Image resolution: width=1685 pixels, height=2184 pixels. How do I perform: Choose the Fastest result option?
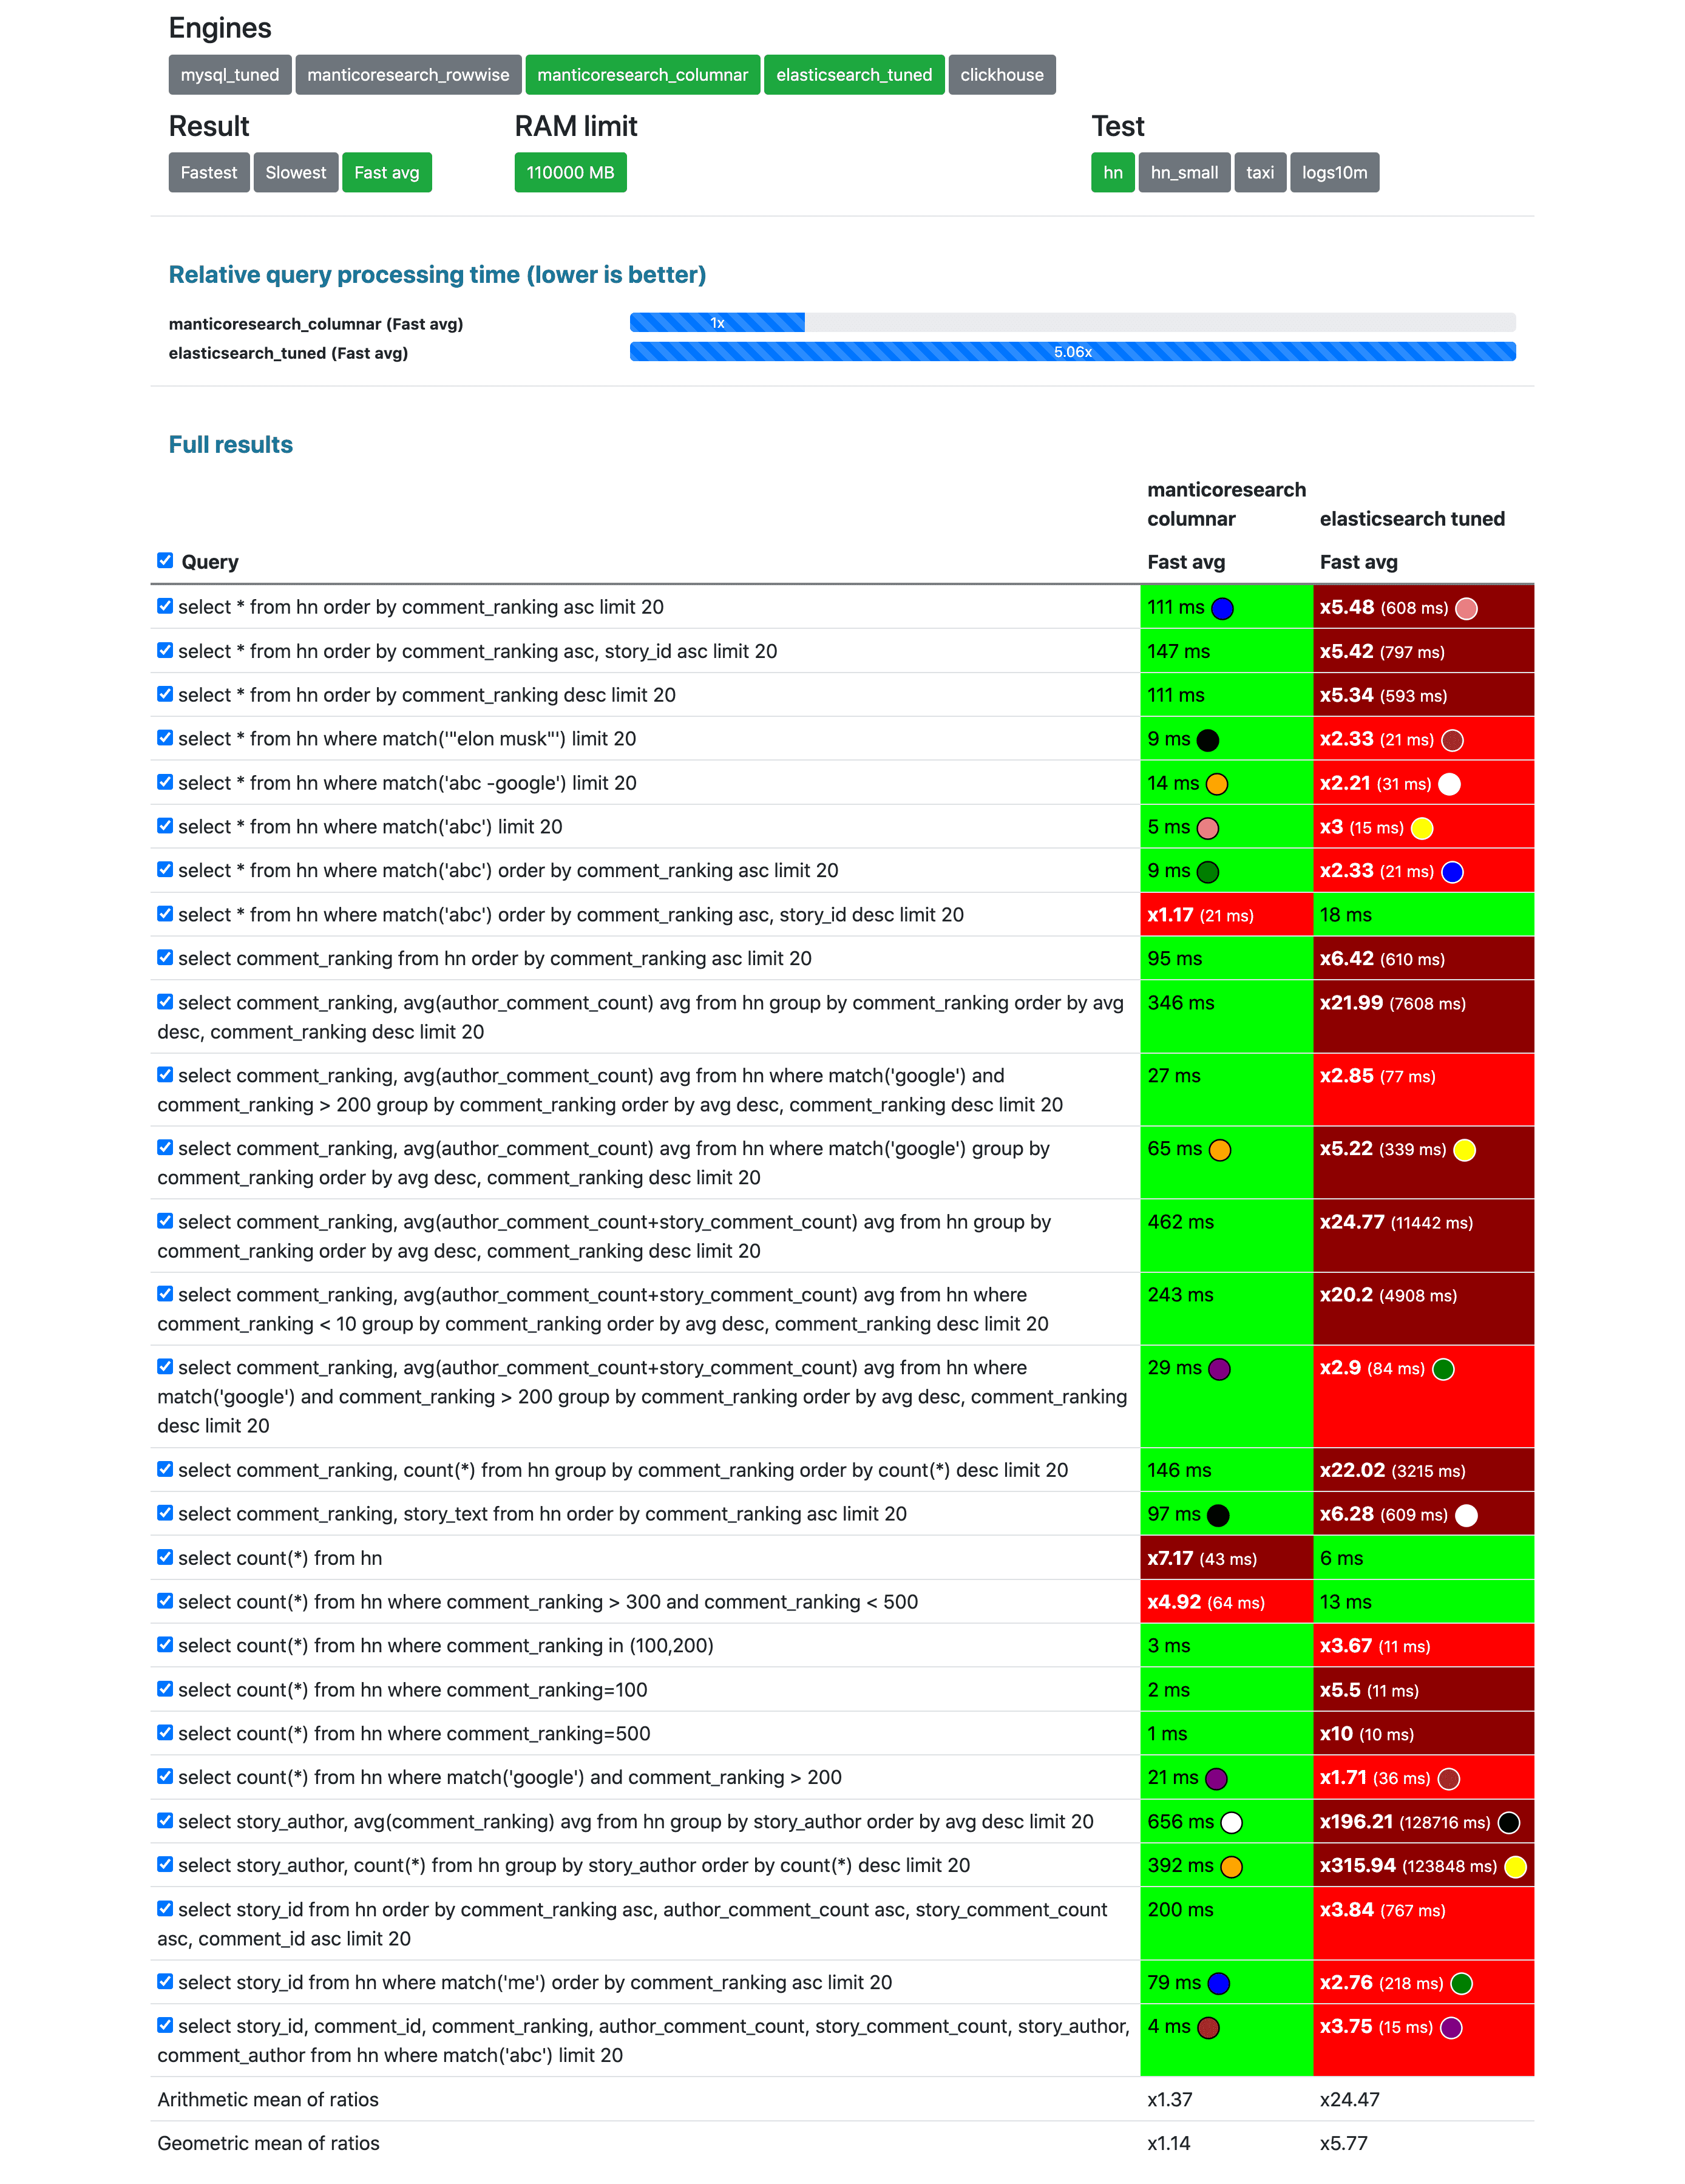209,172
